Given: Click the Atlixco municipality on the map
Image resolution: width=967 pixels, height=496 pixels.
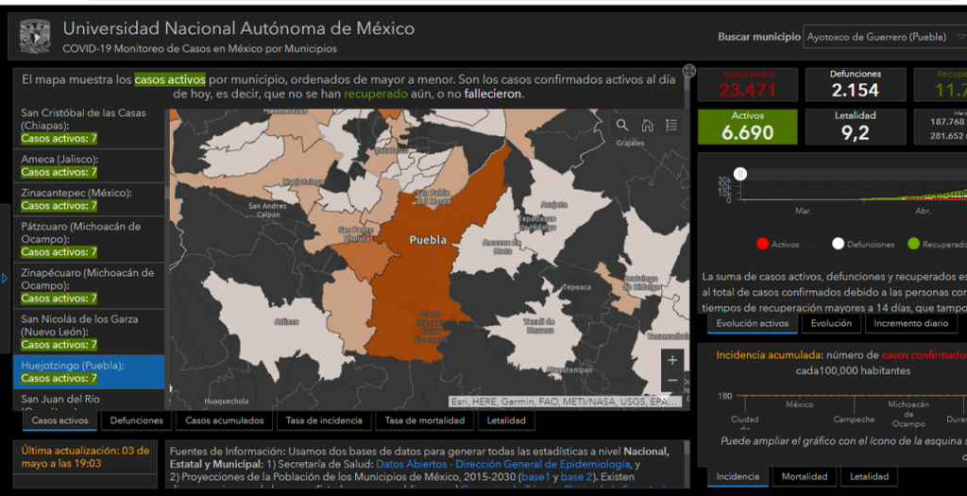Looking at the screenshot, I should click(286, 321).
